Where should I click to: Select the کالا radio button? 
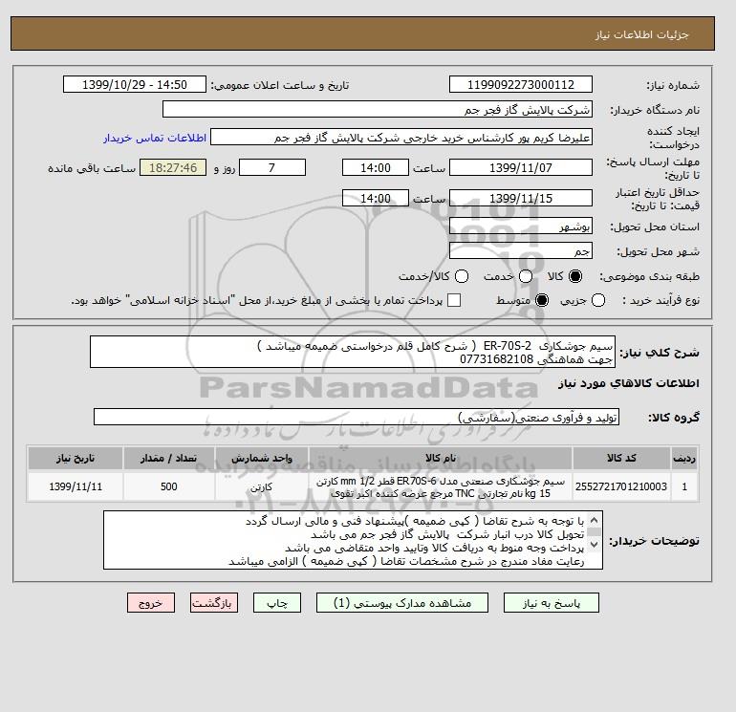tap(575, 276)
